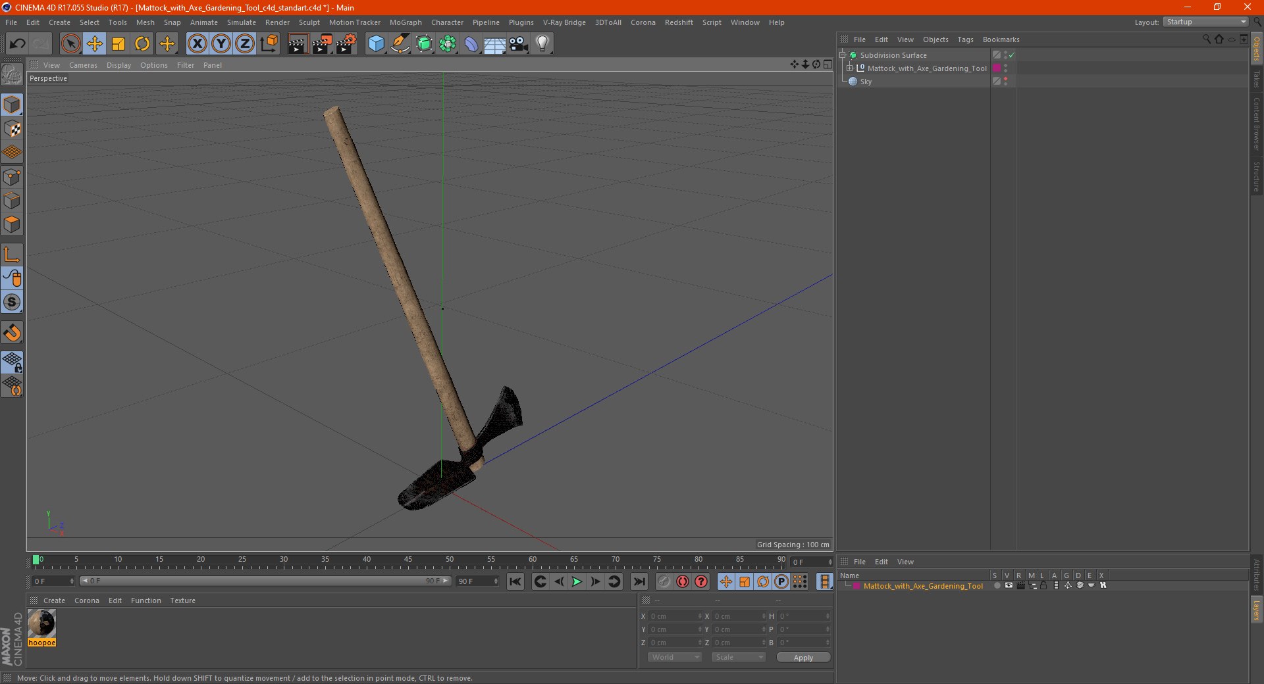The image size is (1264, 684).
Task: Toggle Solo on Mattock layer
Action: (x=997, y=585)
